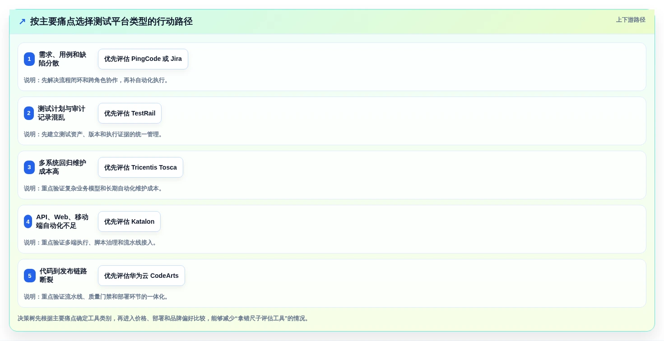Select the step 3 number badge
The width and height of the screenshot is (664, 341).
(x=29, y=167)
